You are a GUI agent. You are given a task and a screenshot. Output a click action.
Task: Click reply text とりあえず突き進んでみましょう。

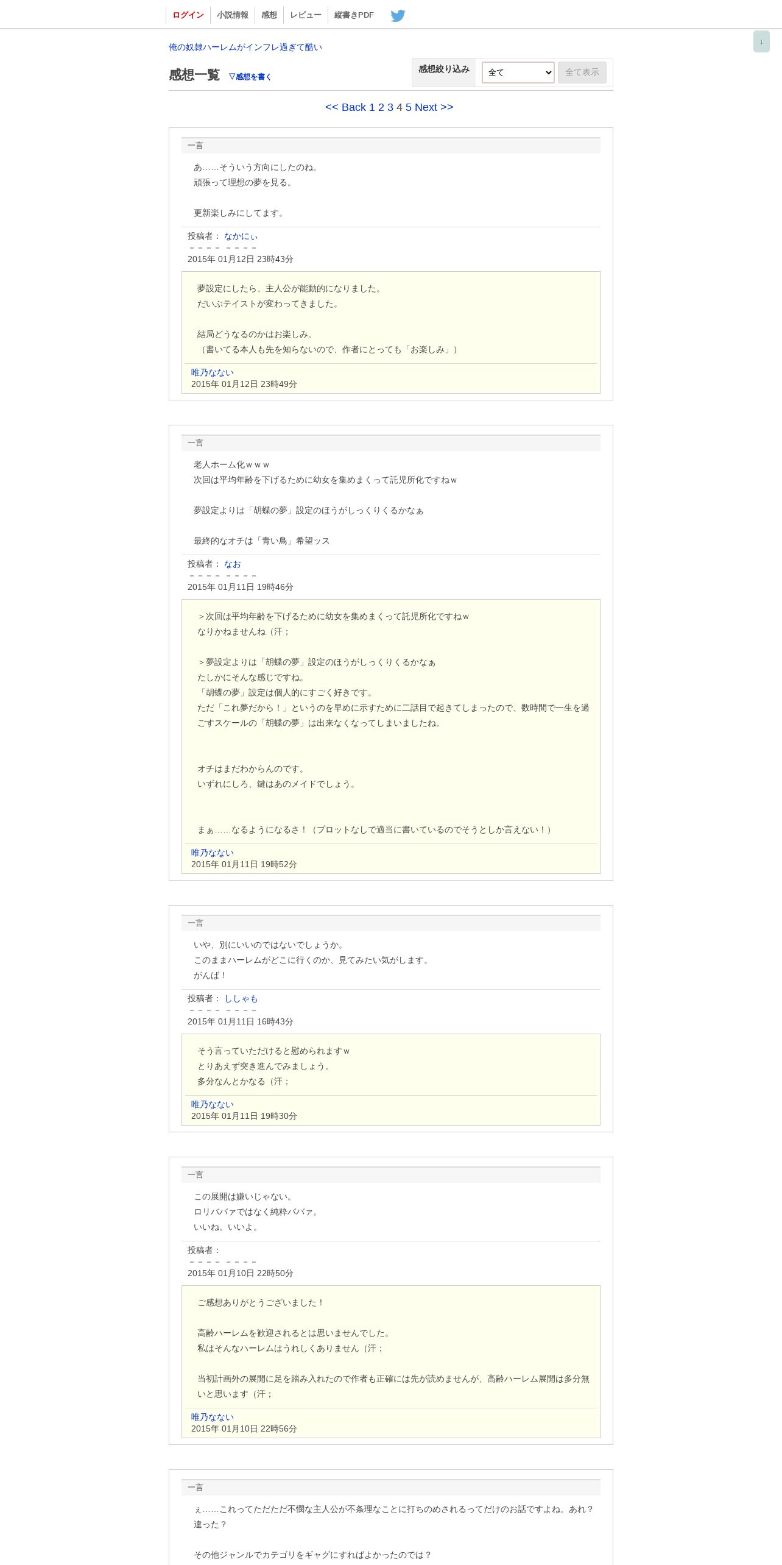[x=264, y=1066]
